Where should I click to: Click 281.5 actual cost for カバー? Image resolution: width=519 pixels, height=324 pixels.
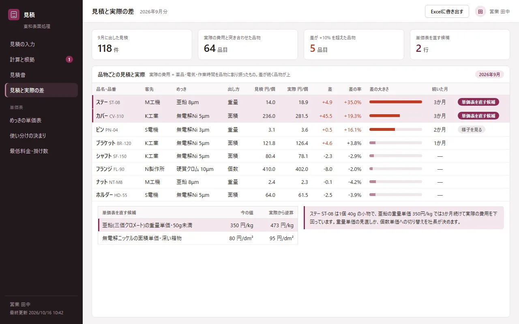tap(301, 116)
